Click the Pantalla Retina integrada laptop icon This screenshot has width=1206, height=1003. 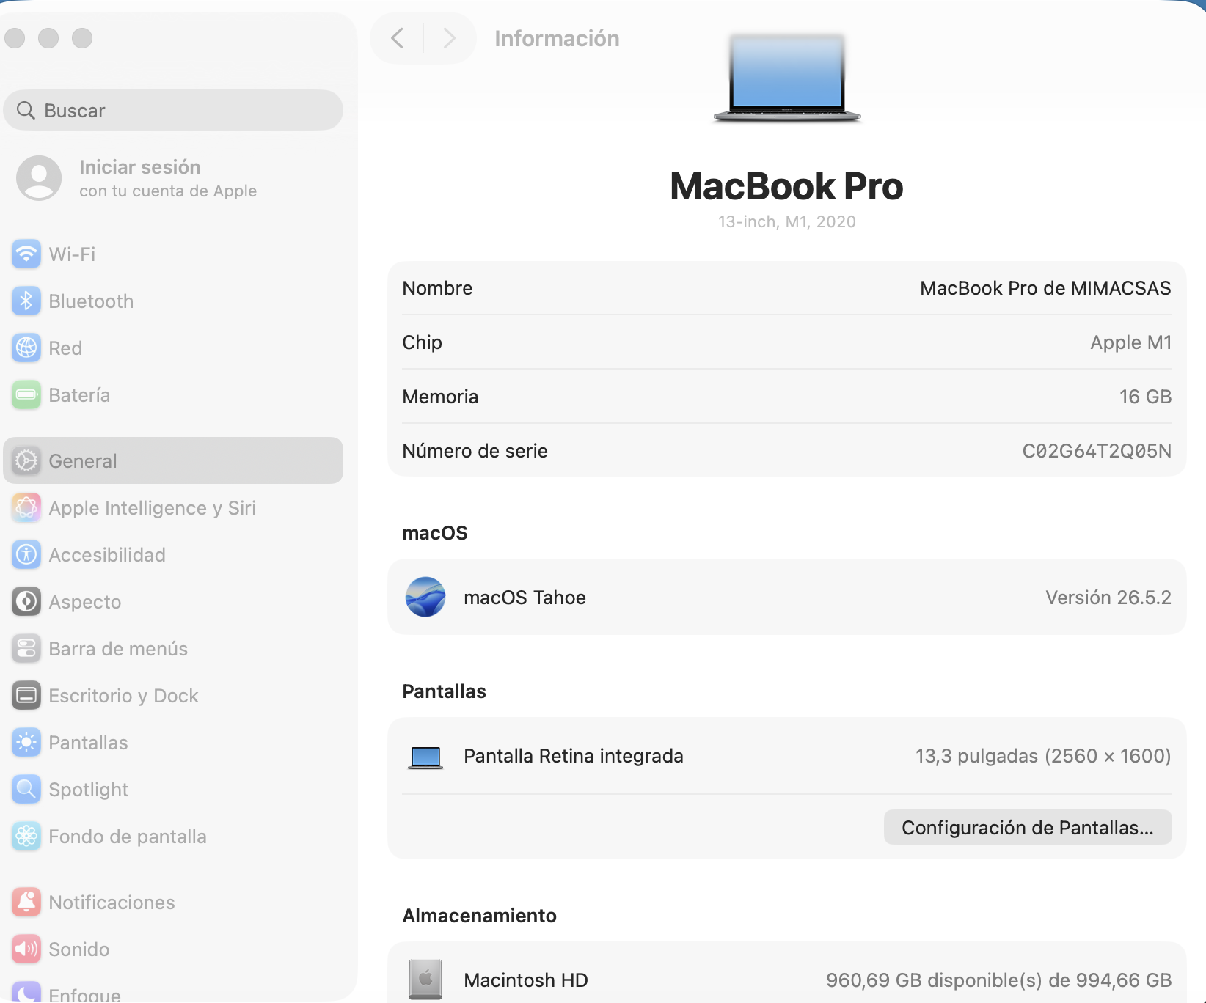tap(425, 757)
